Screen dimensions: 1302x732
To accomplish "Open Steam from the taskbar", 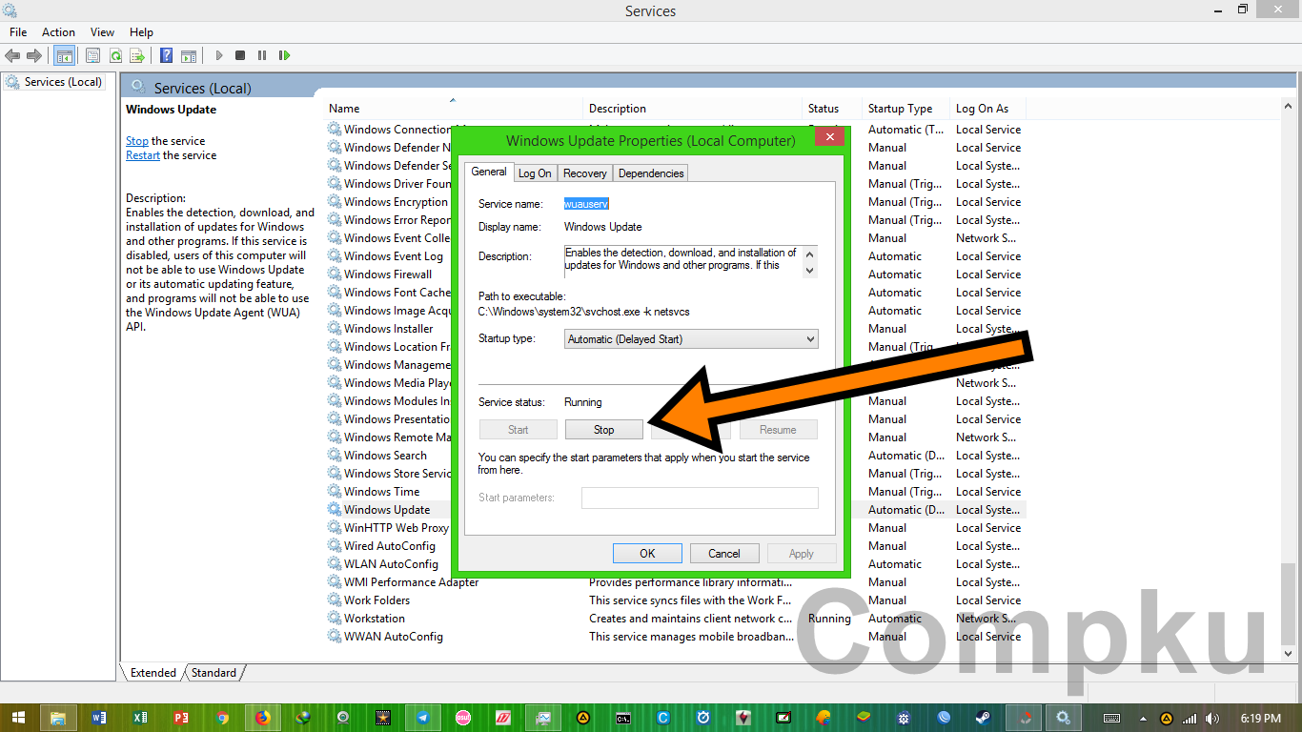I will (982, 718).
